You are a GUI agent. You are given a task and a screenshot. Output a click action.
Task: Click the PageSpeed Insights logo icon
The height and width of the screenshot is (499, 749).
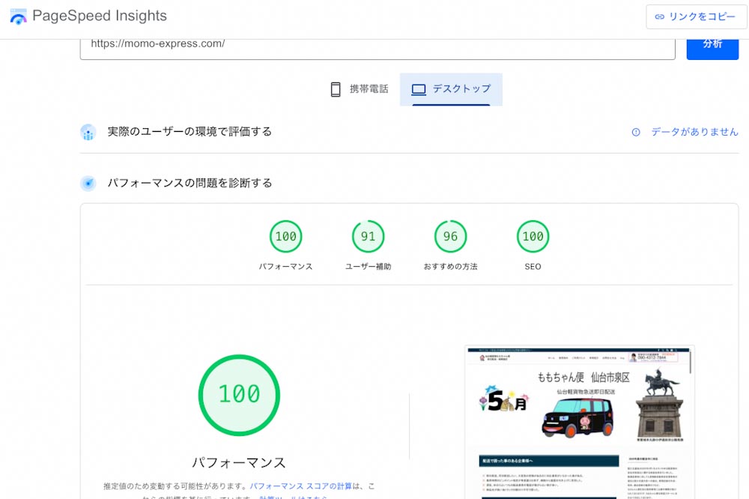coord(18,16)
